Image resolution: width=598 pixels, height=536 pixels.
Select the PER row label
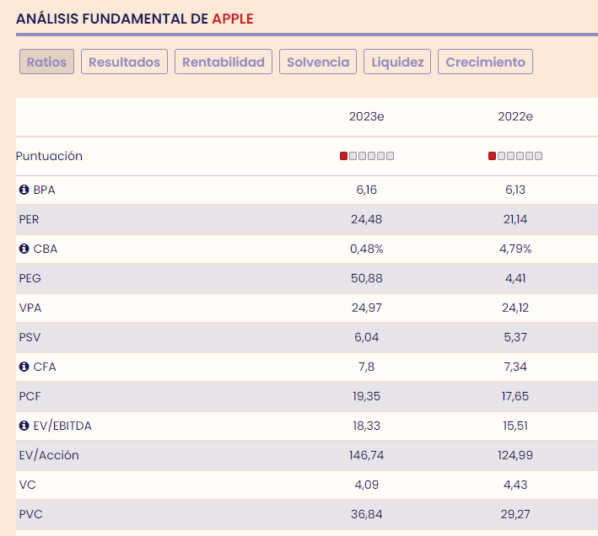click(x=29, y=219)
